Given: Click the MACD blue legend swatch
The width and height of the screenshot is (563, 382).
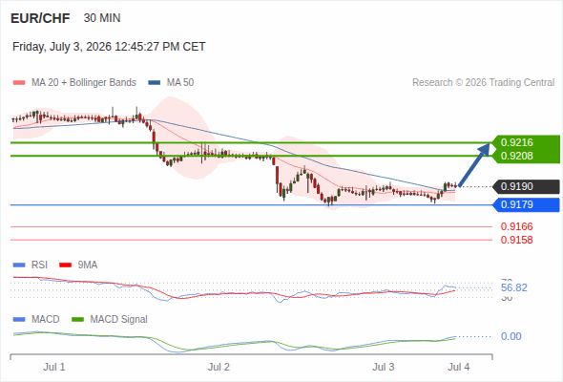Looking at the screenshot, I should [x=19, y=320].
